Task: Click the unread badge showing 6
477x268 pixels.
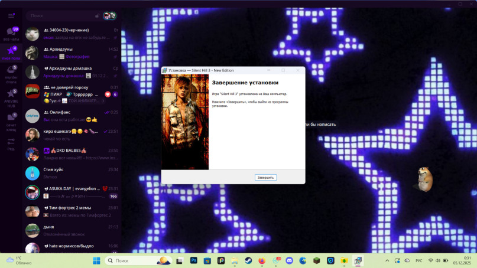Action: [115, 94]
